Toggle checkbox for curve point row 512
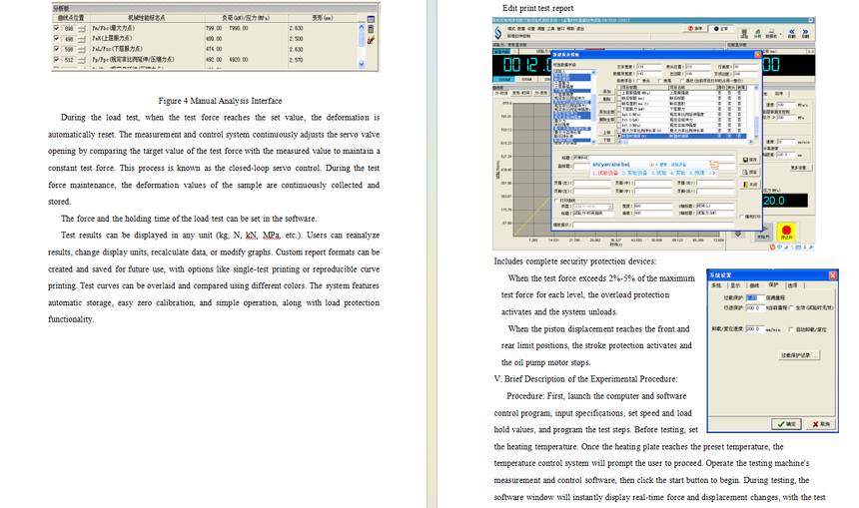859x508 pixels. coord(56,59)
